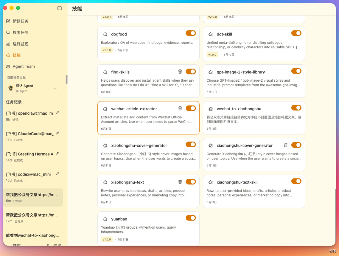Click the 错误 status under openclaw task
Screen dimensions: 339x256
click(15, 120)
